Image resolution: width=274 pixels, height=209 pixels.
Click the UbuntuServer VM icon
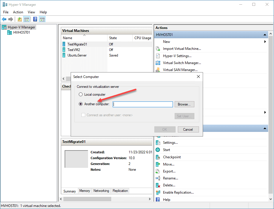click(x=64, y=55)
